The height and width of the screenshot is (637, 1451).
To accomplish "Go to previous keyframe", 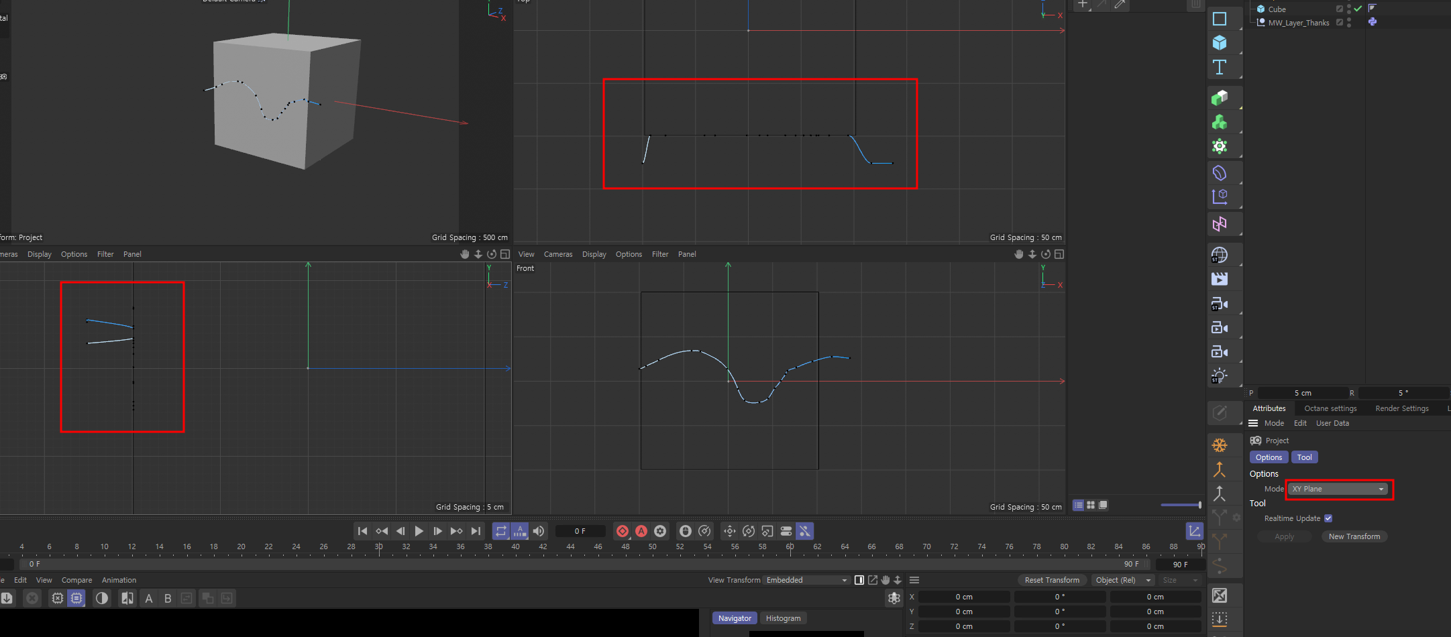I will tap(382, 531).
